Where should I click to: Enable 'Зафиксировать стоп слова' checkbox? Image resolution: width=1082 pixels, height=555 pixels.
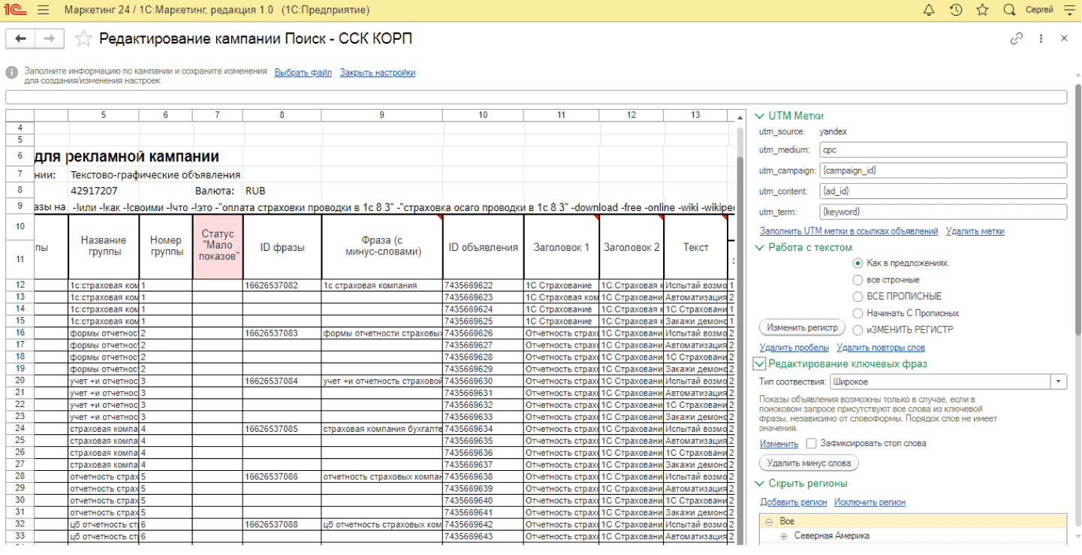811,444
